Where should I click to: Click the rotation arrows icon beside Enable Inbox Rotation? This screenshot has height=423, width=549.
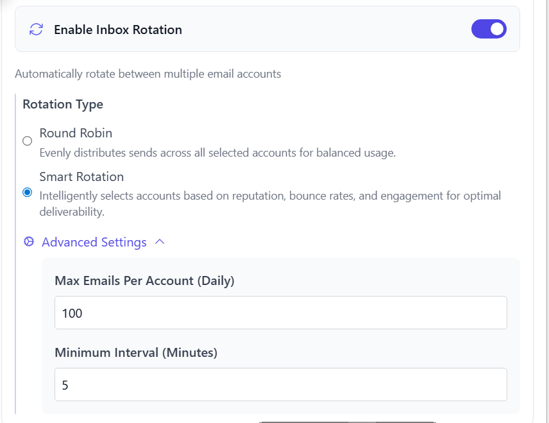click(35, 29)
